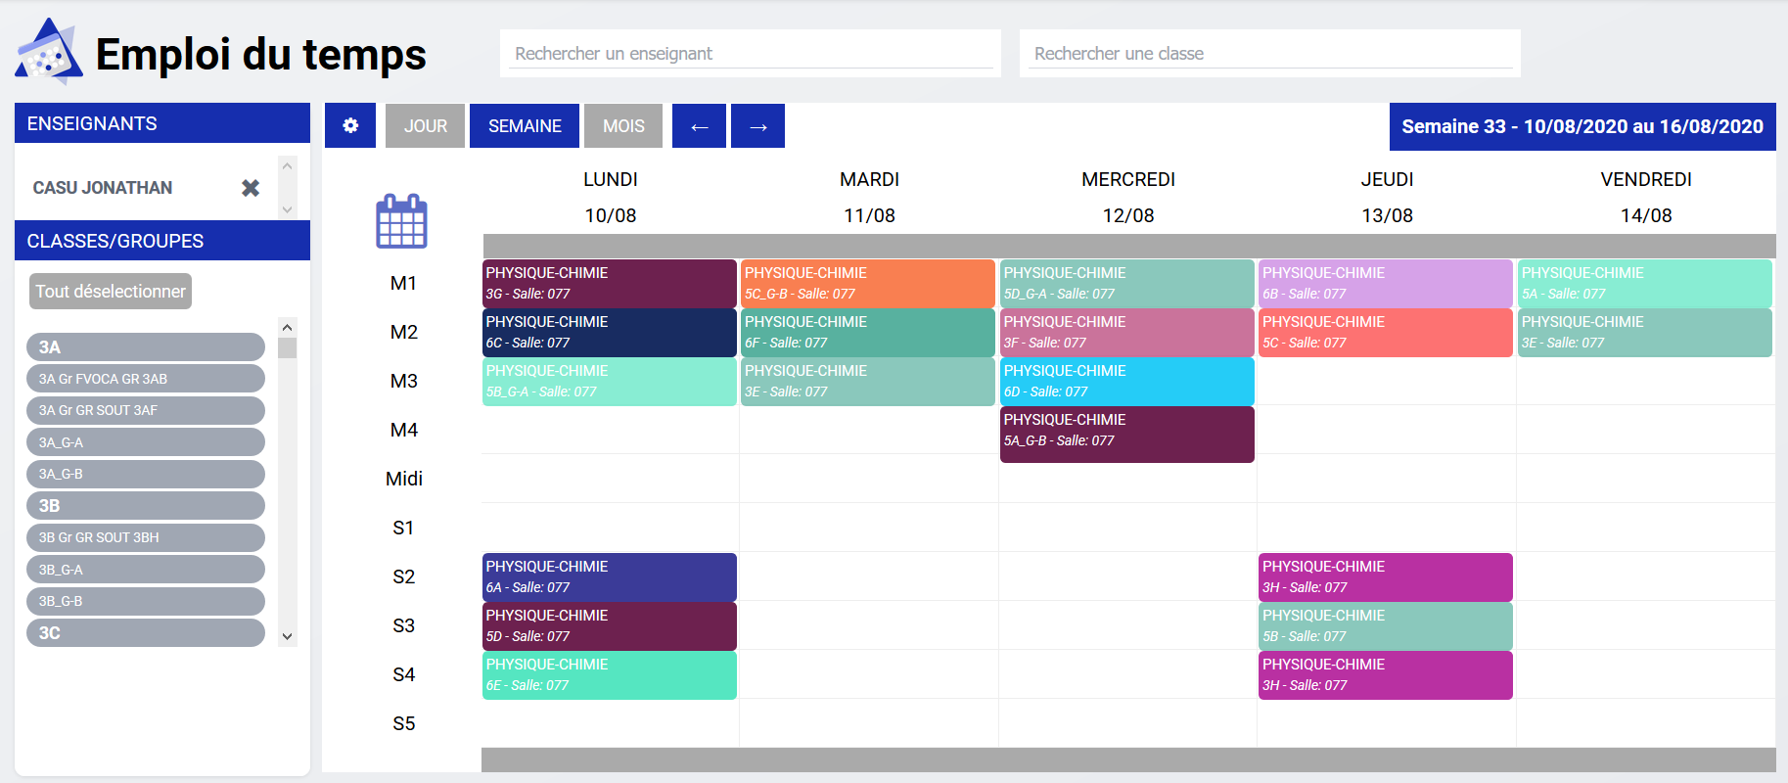Focus the Rechercher un enseignant field
Screen dimensions: 1788x783
point(750,54)
